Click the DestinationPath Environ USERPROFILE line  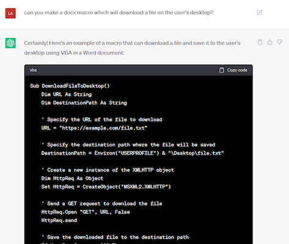tap(133, 153)
